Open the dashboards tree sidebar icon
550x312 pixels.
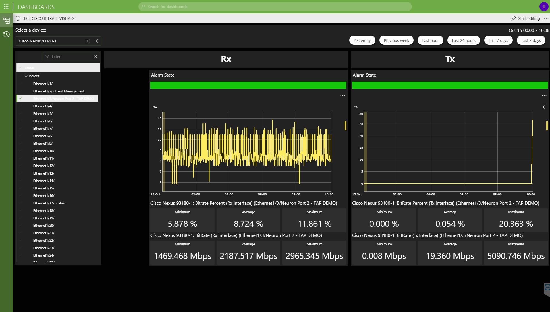[6, 20]
